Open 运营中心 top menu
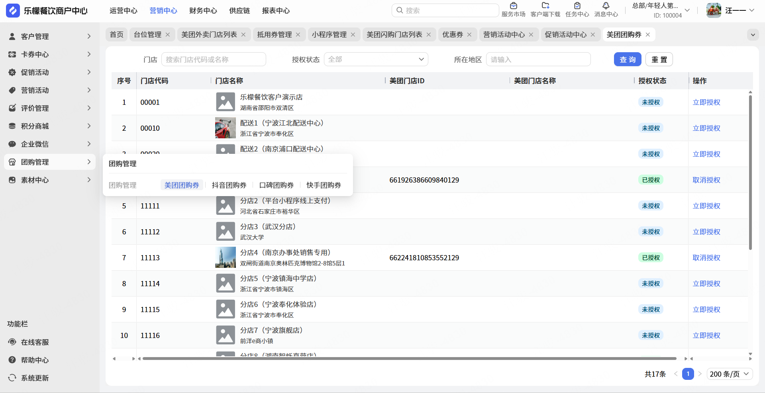Screen dimensions: 765x393 tap(124, 11)
